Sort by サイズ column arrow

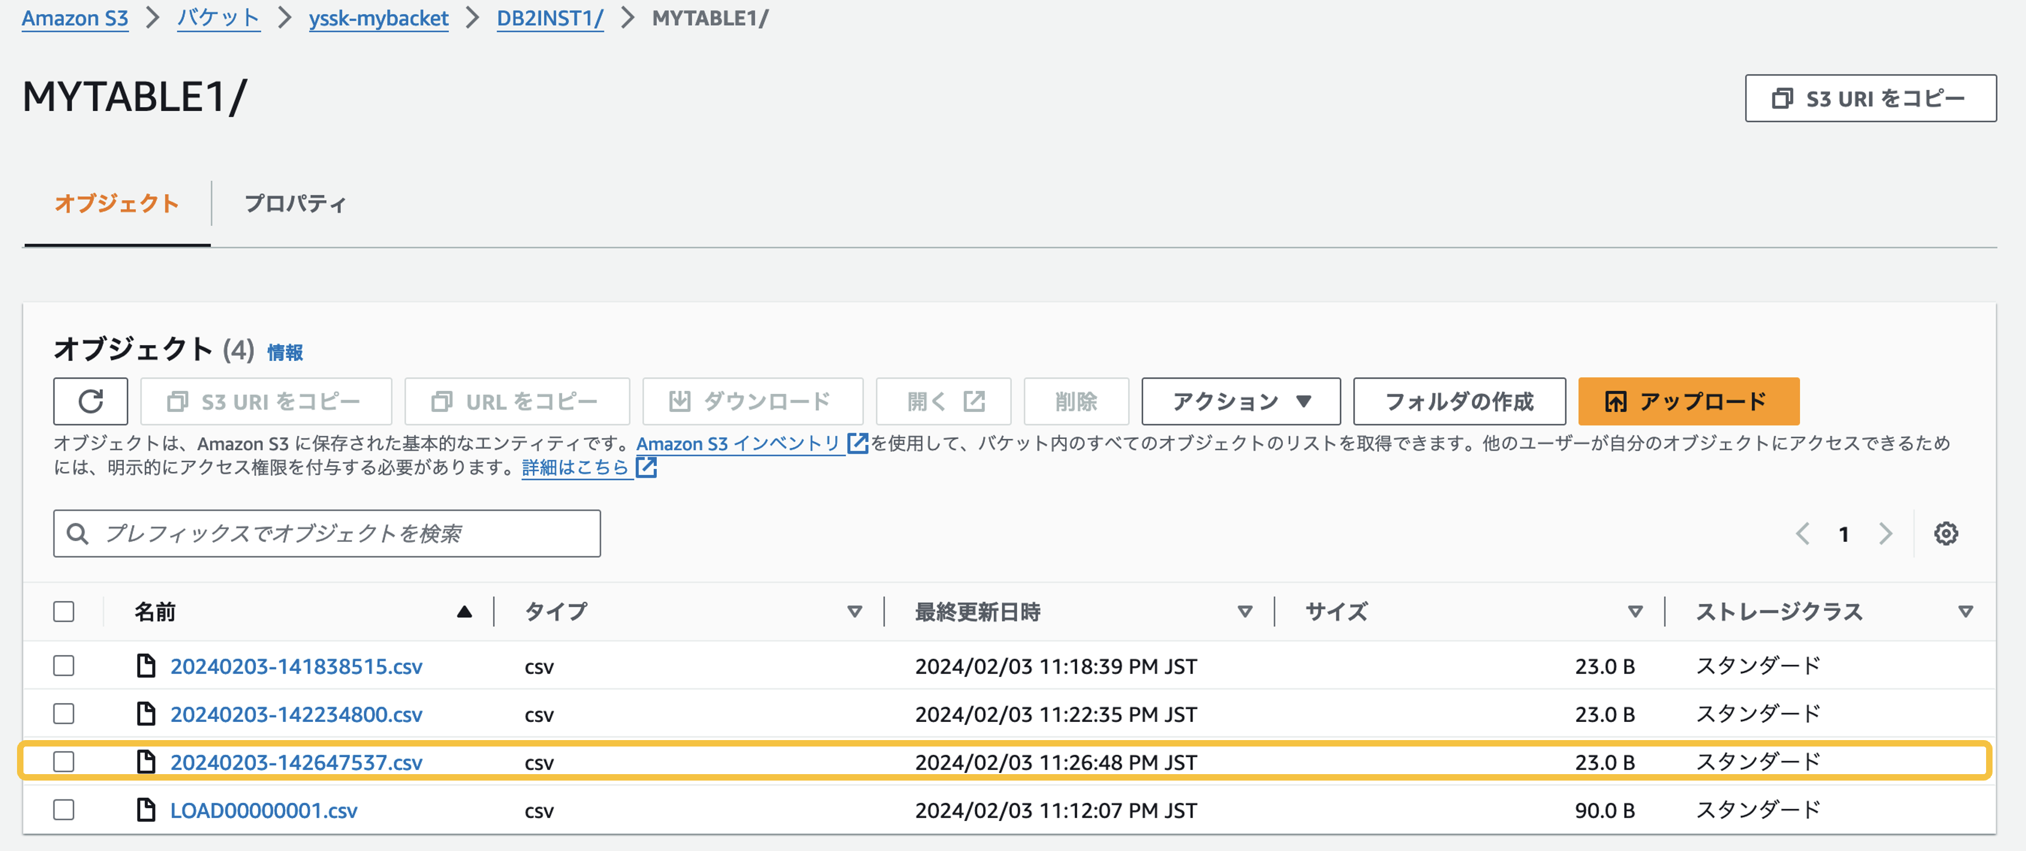(x=1635, y=612)
